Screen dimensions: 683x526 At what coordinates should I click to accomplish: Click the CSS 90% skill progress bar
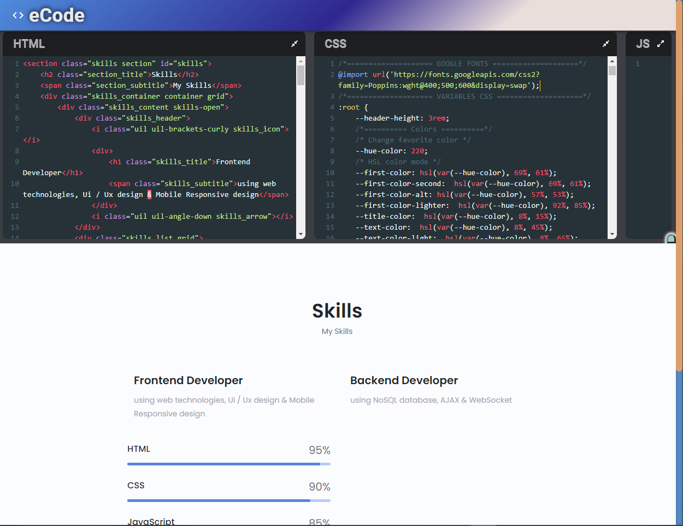(228, 500)
